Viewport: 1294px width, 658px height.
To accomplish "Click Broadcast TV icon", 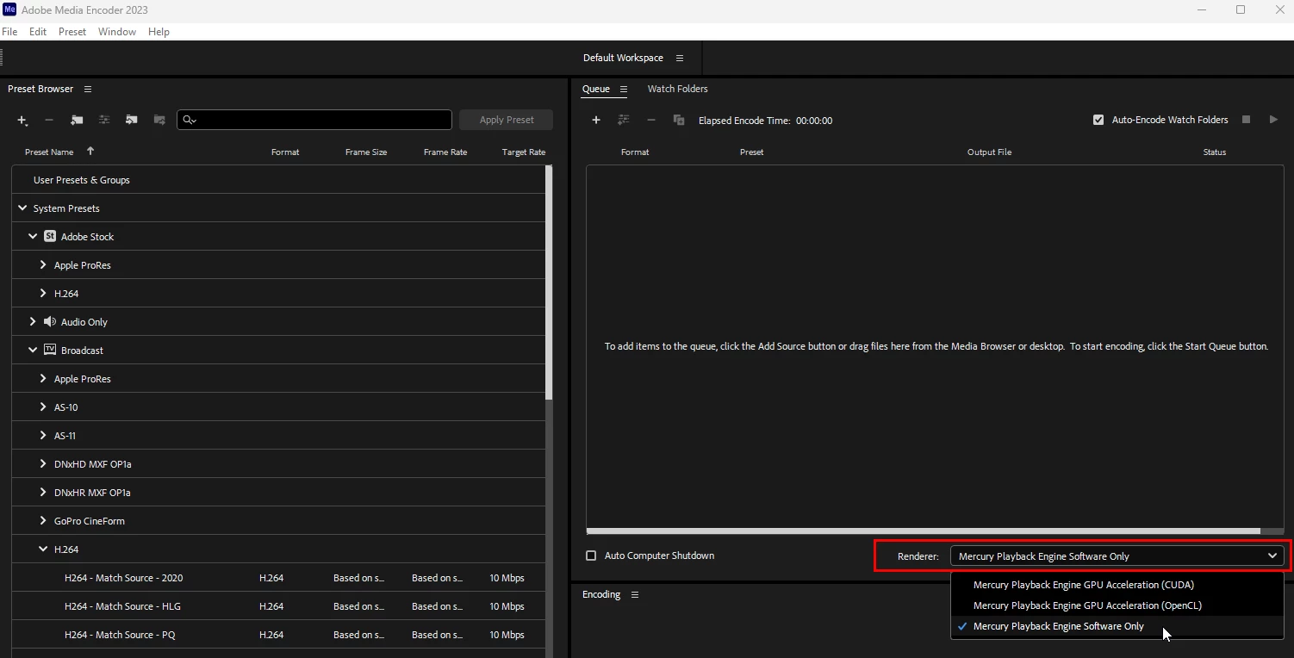I will click(50, 350).
